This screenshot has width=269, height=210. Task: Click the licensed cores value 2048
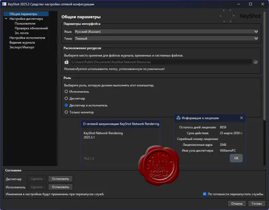(x=223, y=145)
